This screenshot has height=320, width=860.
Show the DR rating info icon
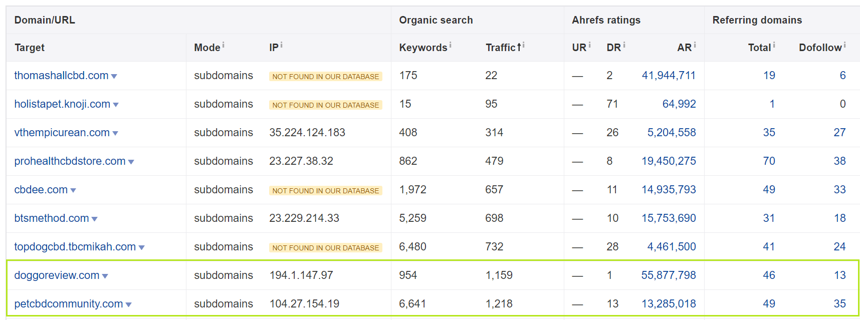click(624, 45)
